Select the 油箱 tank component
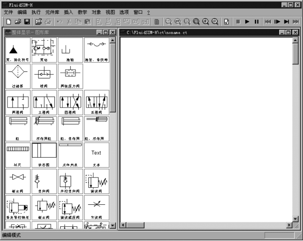This screenshot has width=303, height=241. point(70,50)
